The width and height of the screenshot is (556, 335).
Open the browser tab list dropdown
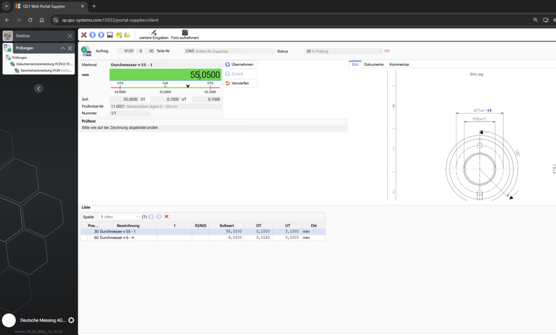pos(6,6)
